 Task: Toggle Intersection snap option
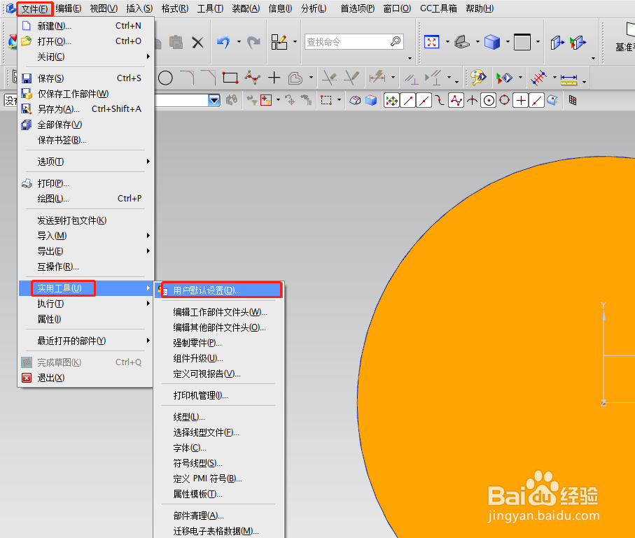point(472,101)
